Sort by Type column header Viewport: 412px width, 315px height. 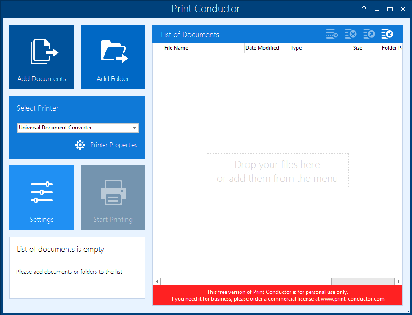point(320,48)
